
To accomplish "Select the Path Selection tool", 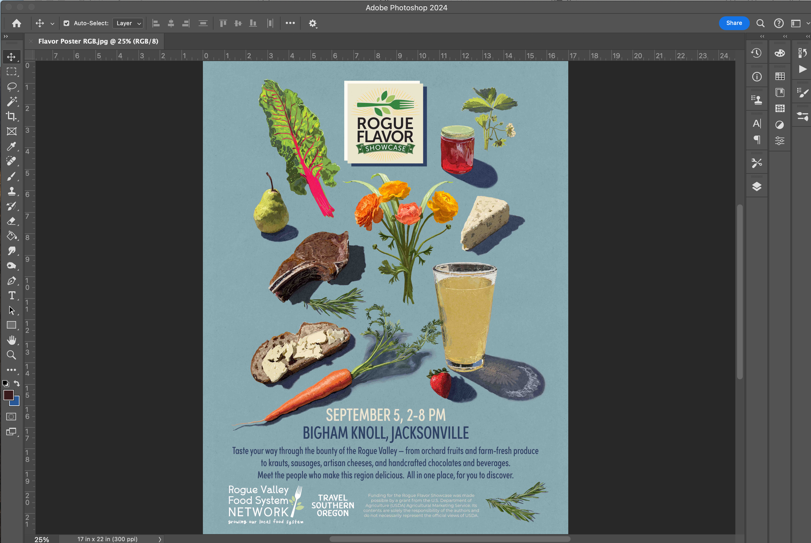I will click(x=11, y=310).
